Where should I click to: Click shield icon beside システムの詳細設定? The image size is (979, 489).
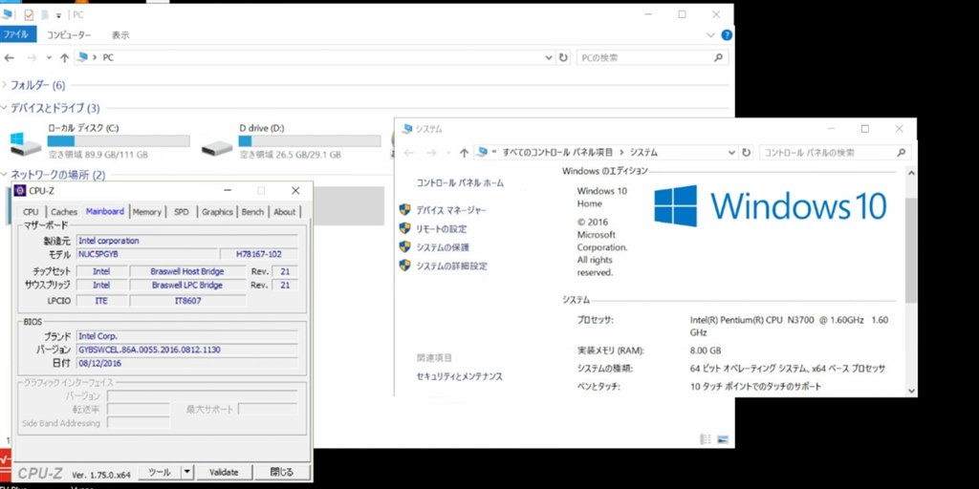click(x=405, y=266)
